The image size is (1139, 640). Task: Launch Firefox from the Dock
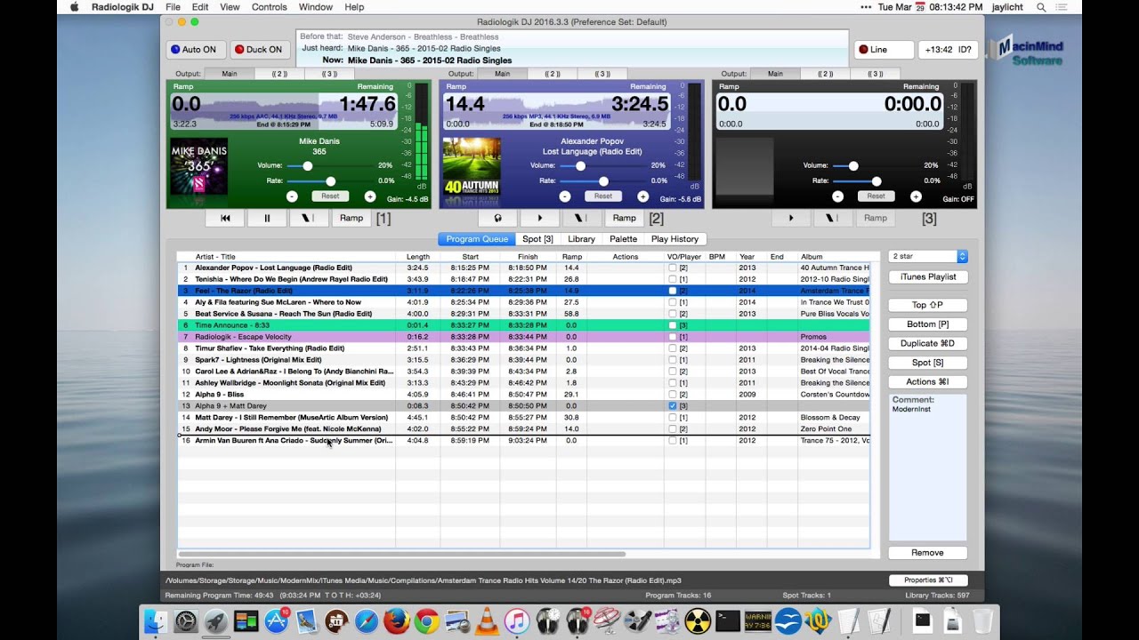(396, 620)
